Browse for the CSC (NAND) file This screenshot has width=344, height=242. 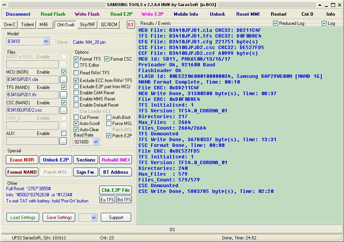63,110
